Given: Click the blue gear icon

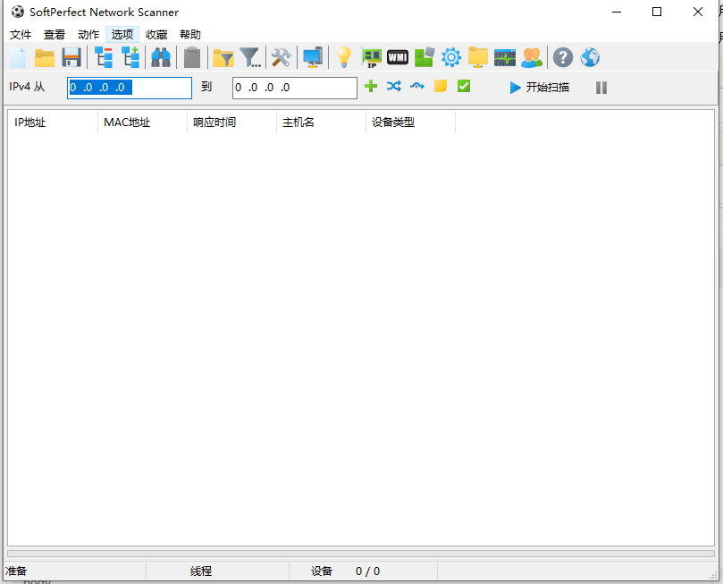Looking at the screenshot, I should pos(451,57).
